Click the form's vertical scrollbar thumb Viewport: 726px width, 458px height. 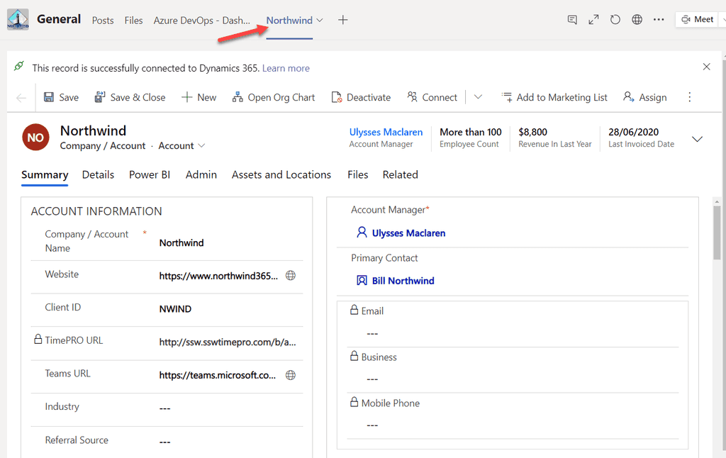[717, 233]
